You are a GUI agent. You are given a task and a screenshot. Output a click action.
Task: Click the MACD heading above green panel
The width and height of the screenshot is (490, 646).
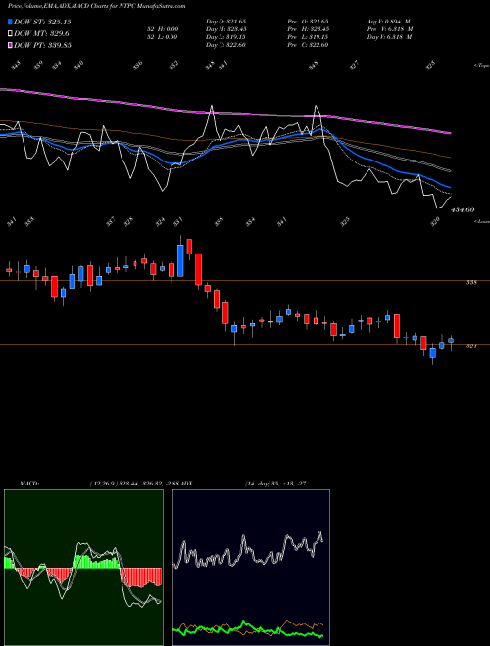pyautogui.click(x=29, y=484)
